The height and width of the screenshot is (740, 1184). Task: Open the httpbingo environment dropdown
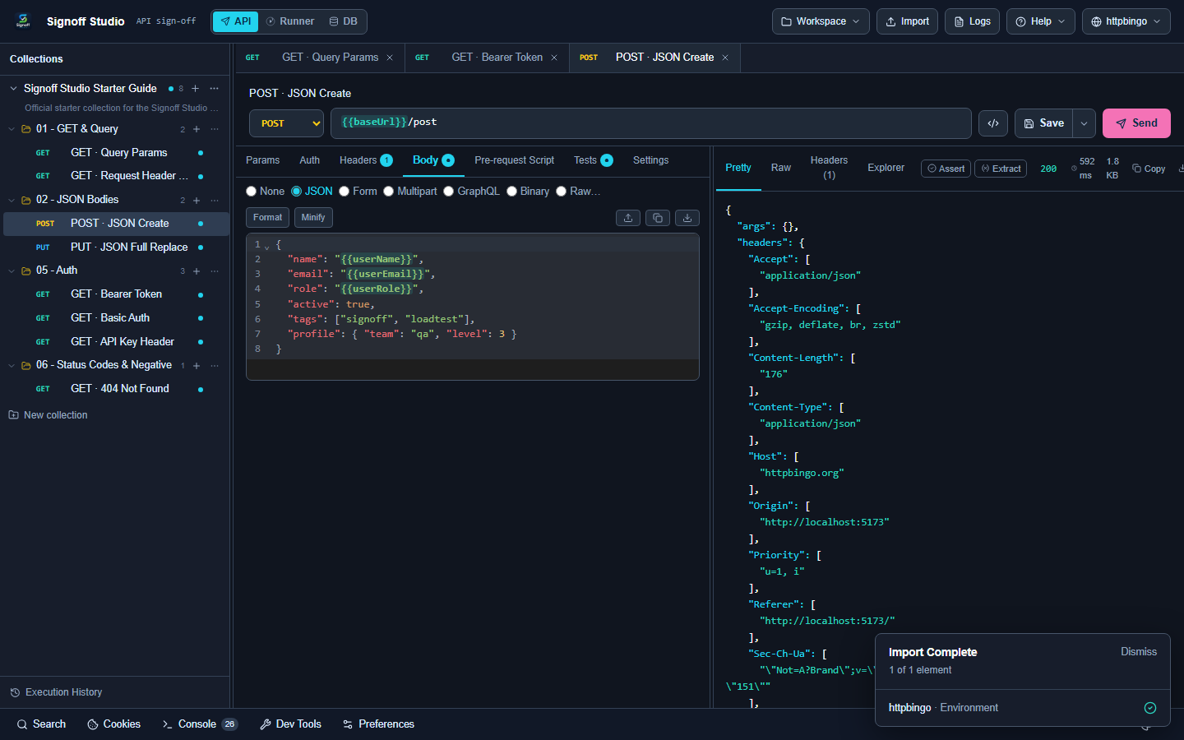[x=1126, y=21]
